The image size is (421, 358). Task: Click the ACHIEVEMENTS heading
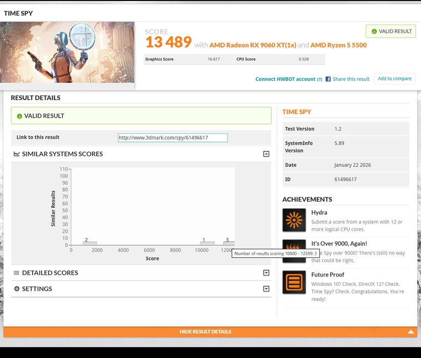click(307, 199)
